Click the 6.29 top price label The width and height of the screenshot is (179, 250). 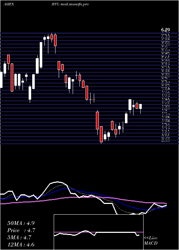click(x=165, y=30)
